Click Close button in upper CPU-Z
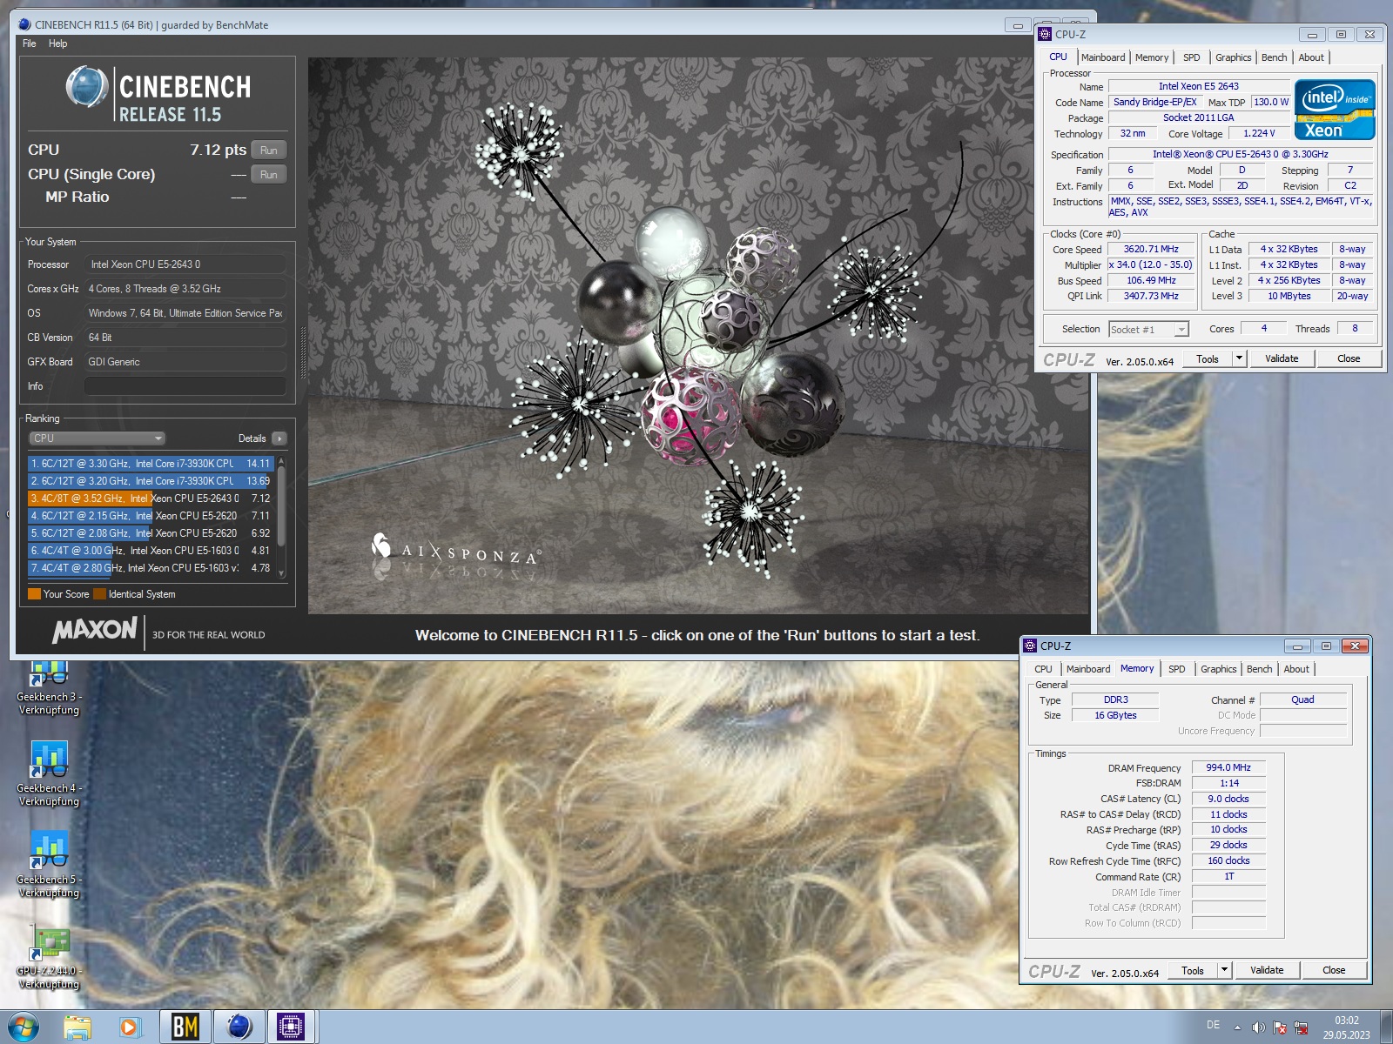 coord(1349,358)
